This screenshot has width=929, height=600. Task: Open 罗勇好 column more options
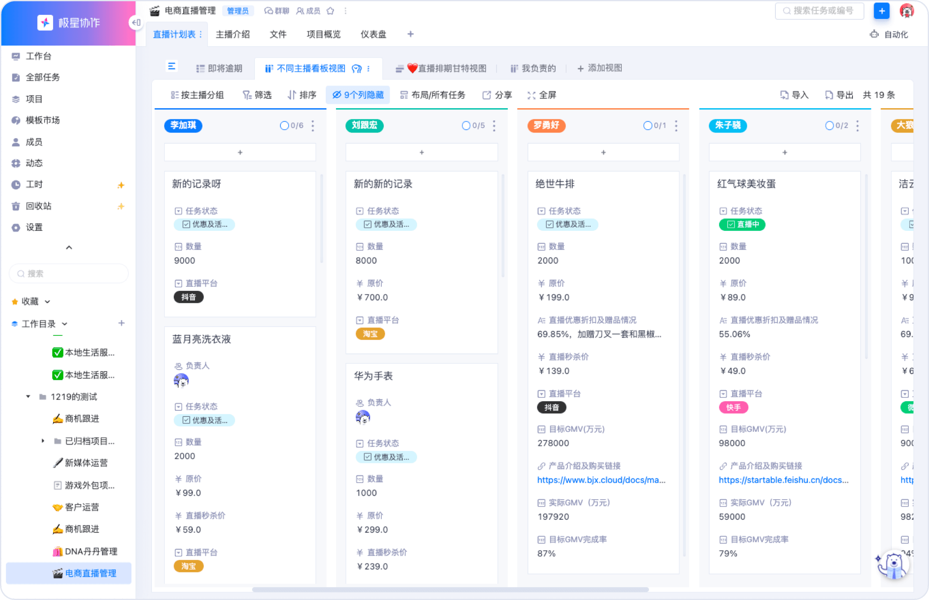coord(676,126)
